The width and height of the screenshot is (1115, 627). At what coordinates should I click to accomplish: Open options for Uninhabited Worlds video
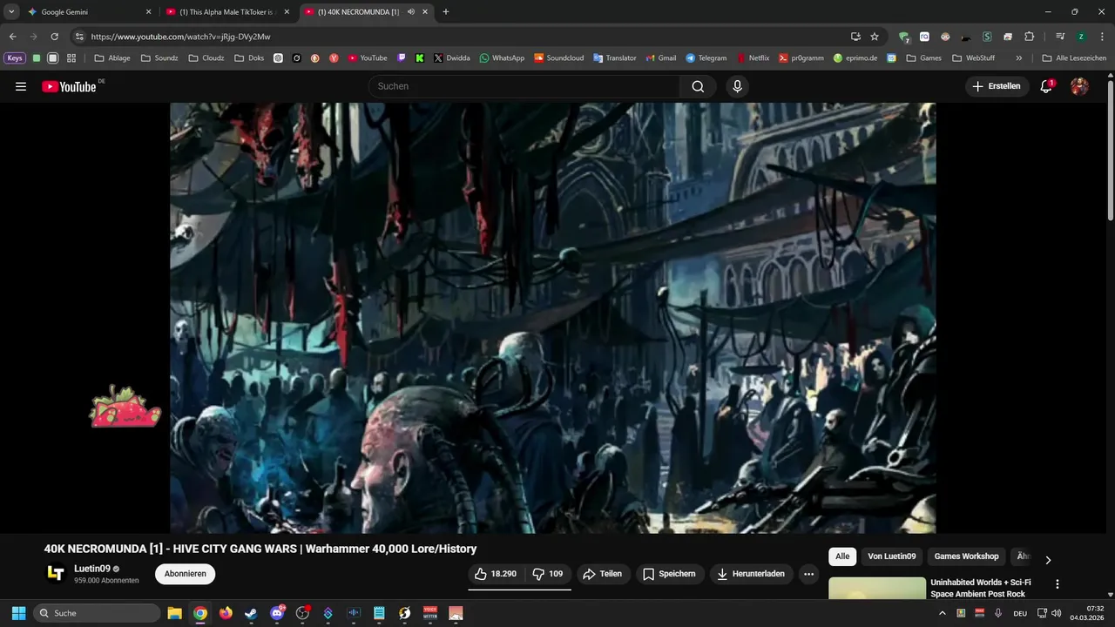(1058, 584)
